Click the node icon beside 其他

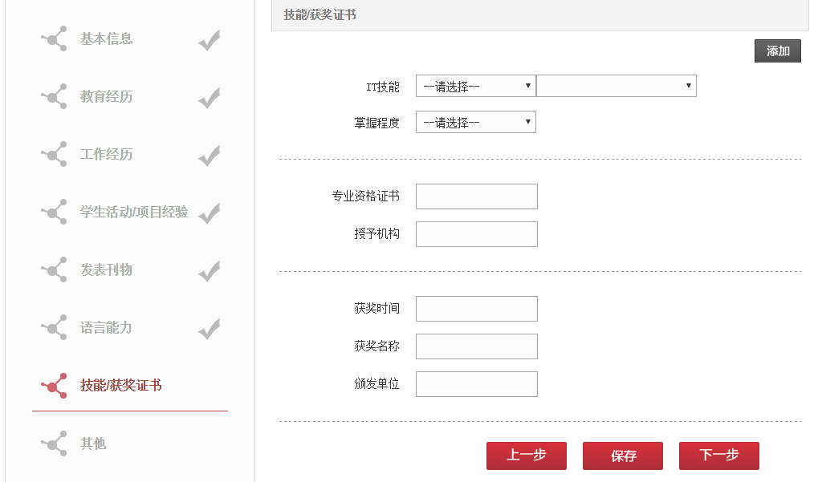[x=54, y=444]
